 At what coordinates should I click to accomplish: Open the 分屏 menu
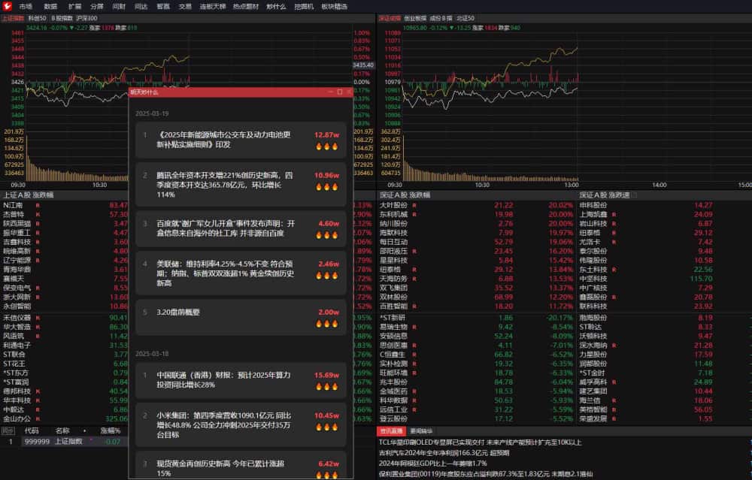point(96,7)
